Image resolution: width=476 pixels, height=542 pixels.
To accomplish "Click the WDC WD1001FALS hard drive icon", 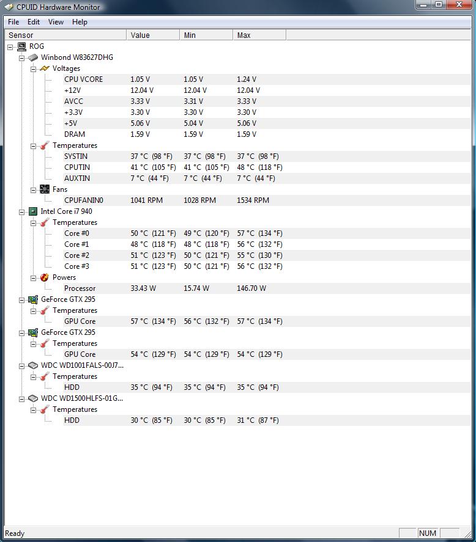I will pos(33,365).
